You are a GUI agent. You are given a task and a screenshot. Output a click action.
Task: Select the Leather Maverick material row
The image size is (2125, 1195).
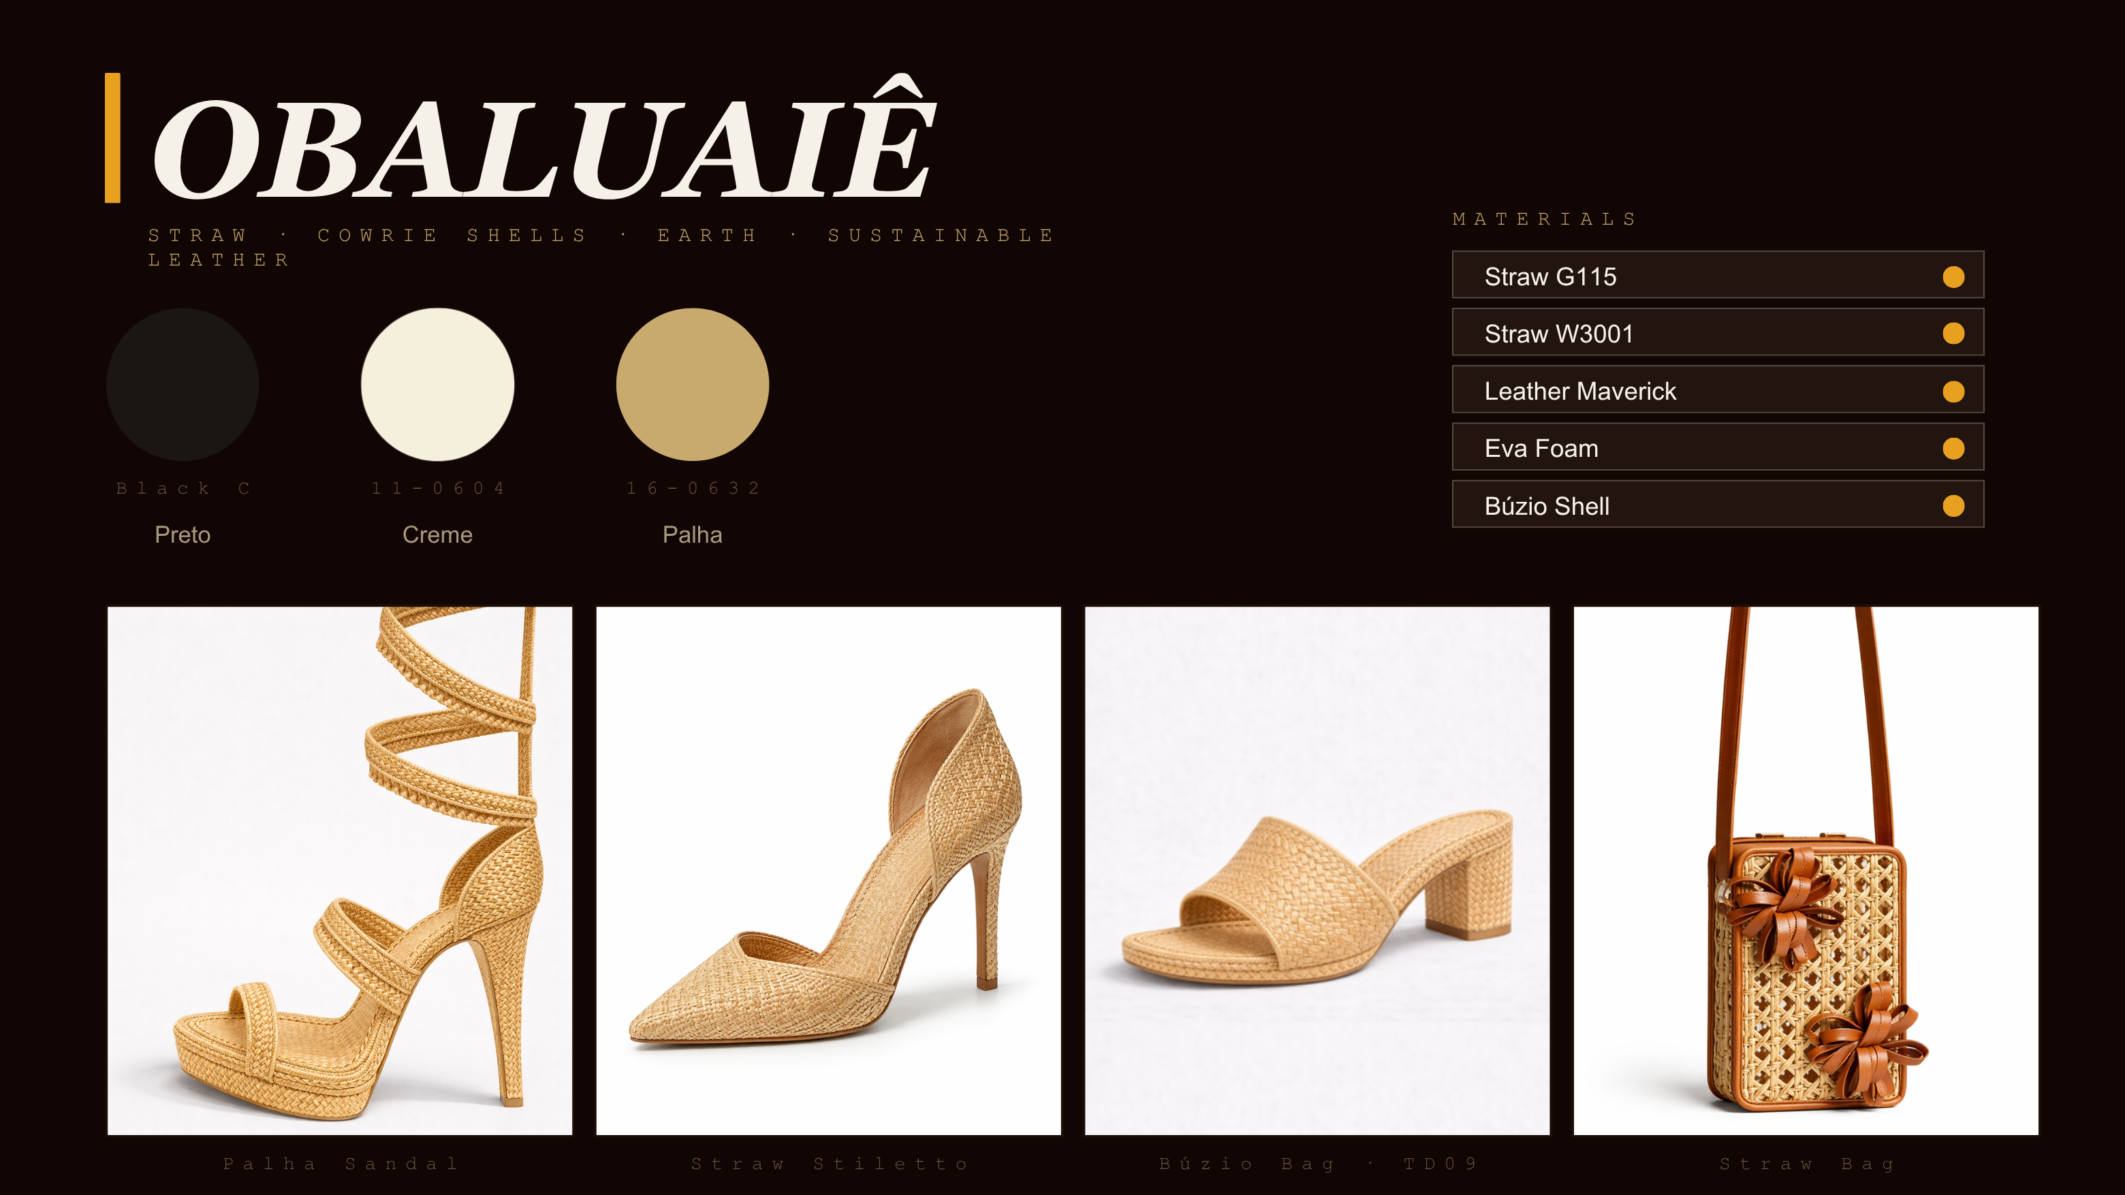click(x=1718, y=390)
